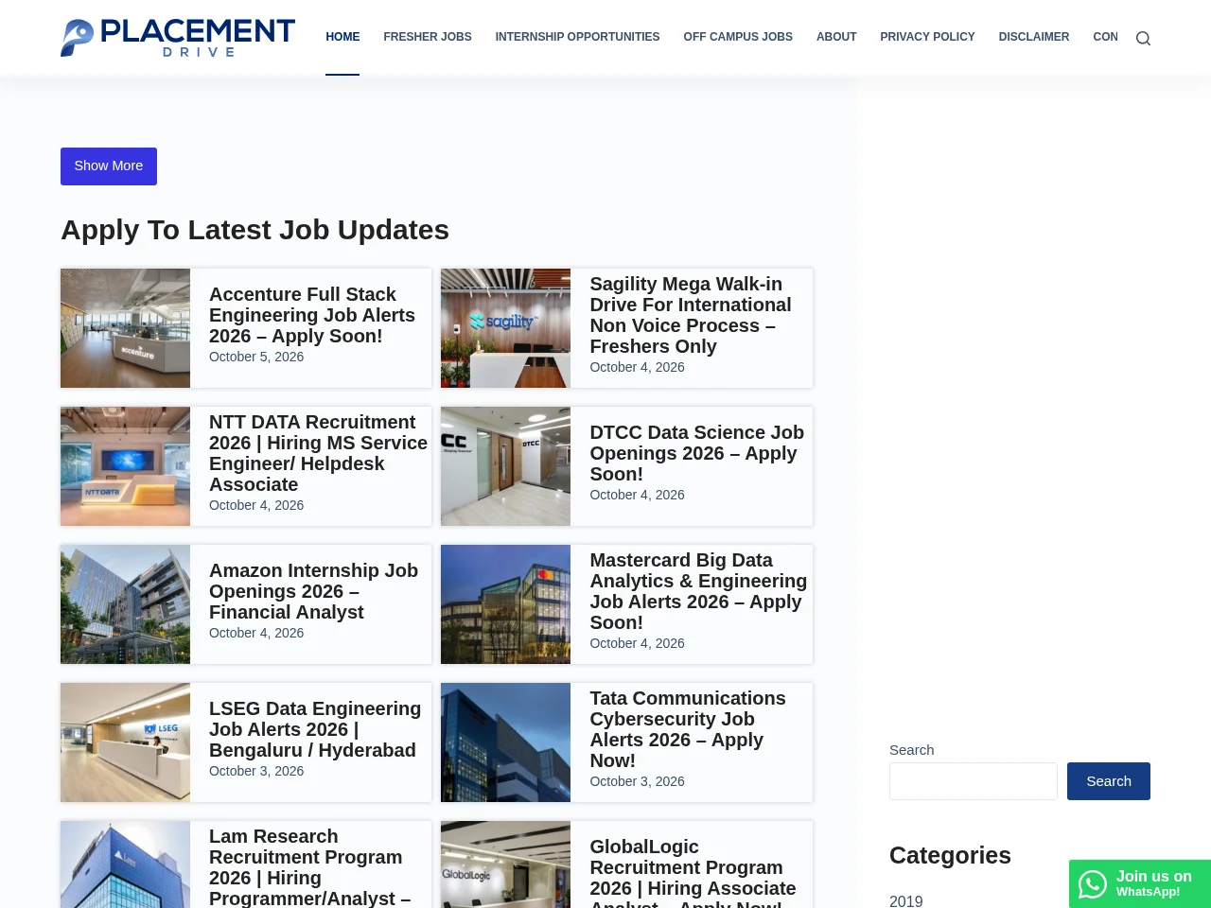The width and height of the screenshot is (1211, 908).
Task: Open Accenture Full Stack Engineering article
Action: pos(312,315)
